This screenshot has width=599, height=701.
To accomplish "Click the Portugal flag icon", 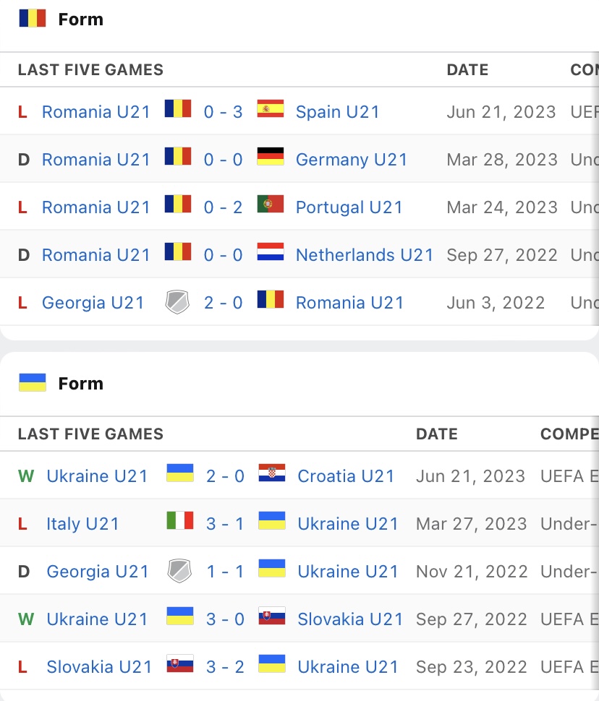I will pos(271,205).
